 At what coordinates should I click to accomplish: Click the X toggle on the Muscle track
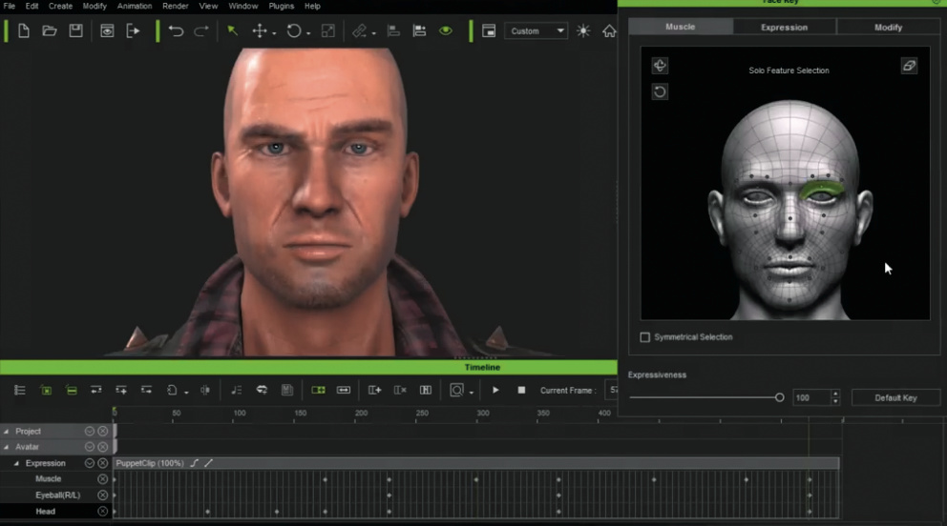tap(102, 479)
